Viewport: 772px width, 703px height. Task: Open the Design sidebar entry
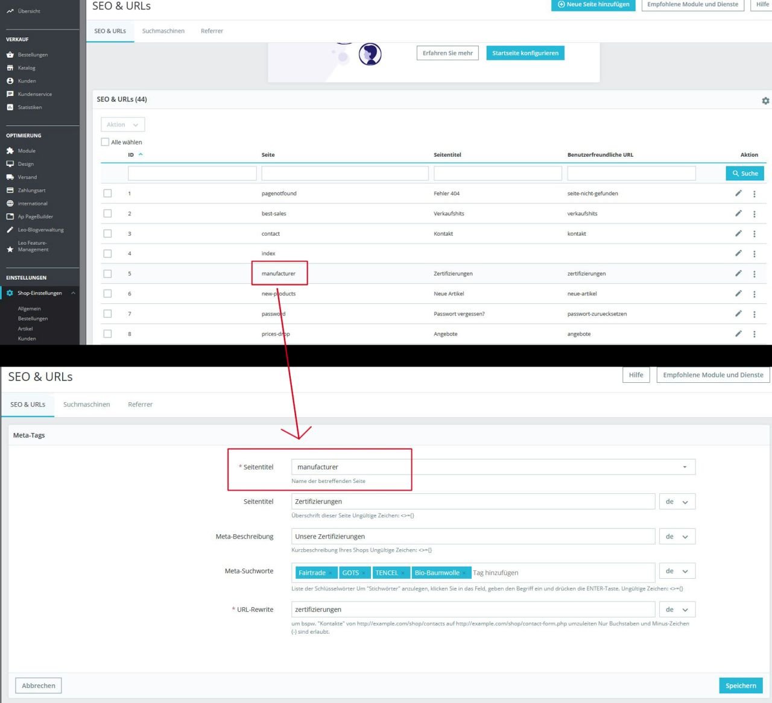[25, 164]
